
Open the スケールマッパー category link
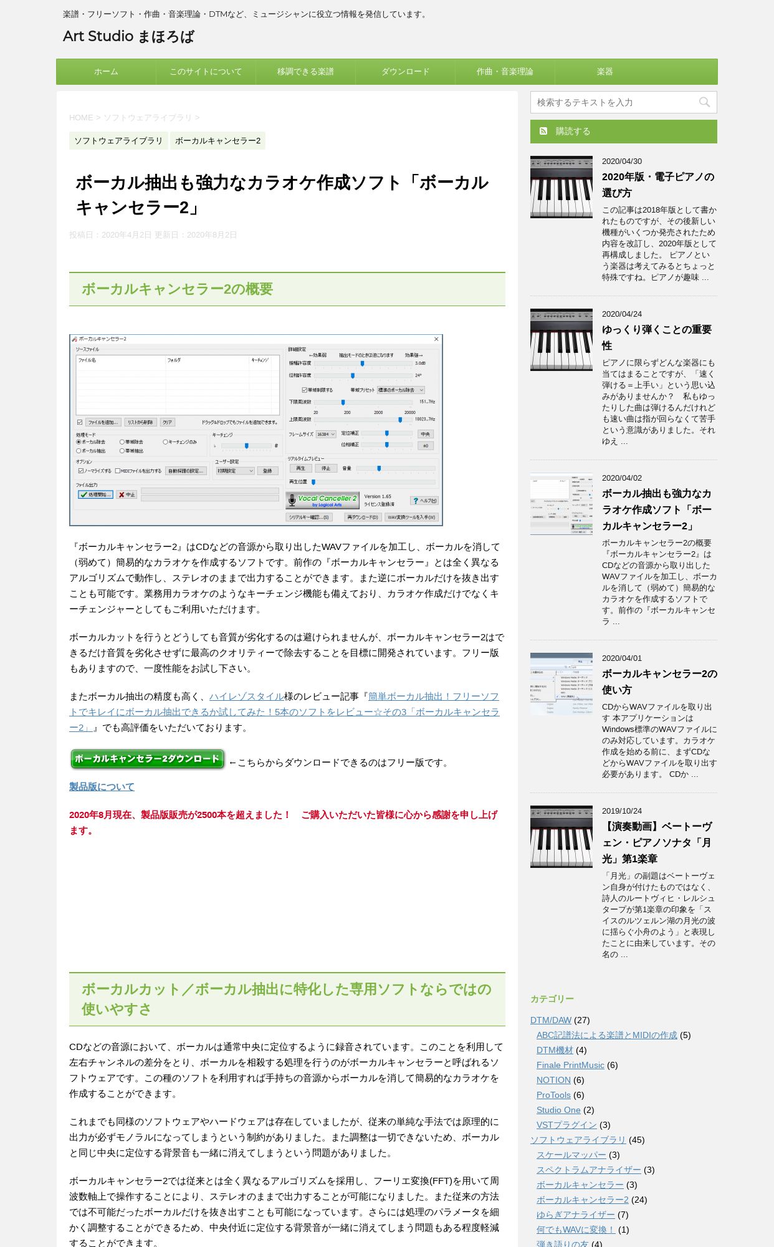571,1155
